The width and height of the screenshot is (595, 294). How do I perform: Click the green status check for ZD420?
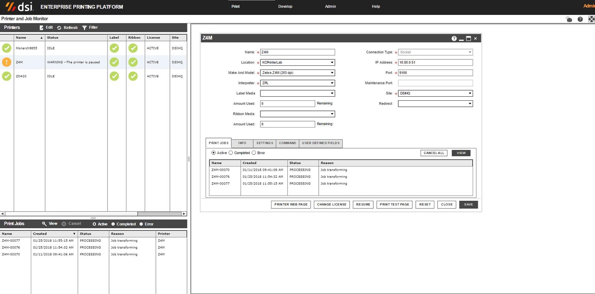coord(7,76)
